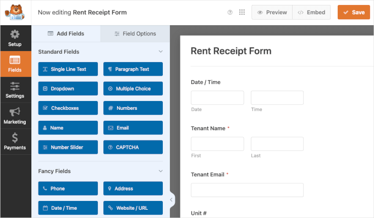Select the Date / Time field label in form
Screen dimensions: 374x218
pyautogui.click(x=206, y=82)
